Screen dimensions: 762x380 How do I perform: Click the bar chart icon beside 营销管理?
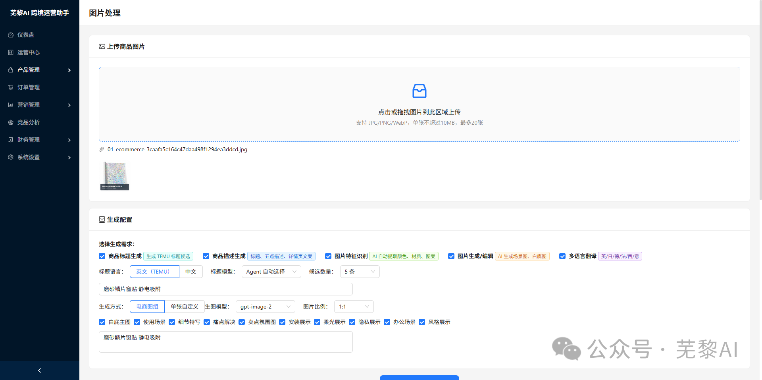11,105
